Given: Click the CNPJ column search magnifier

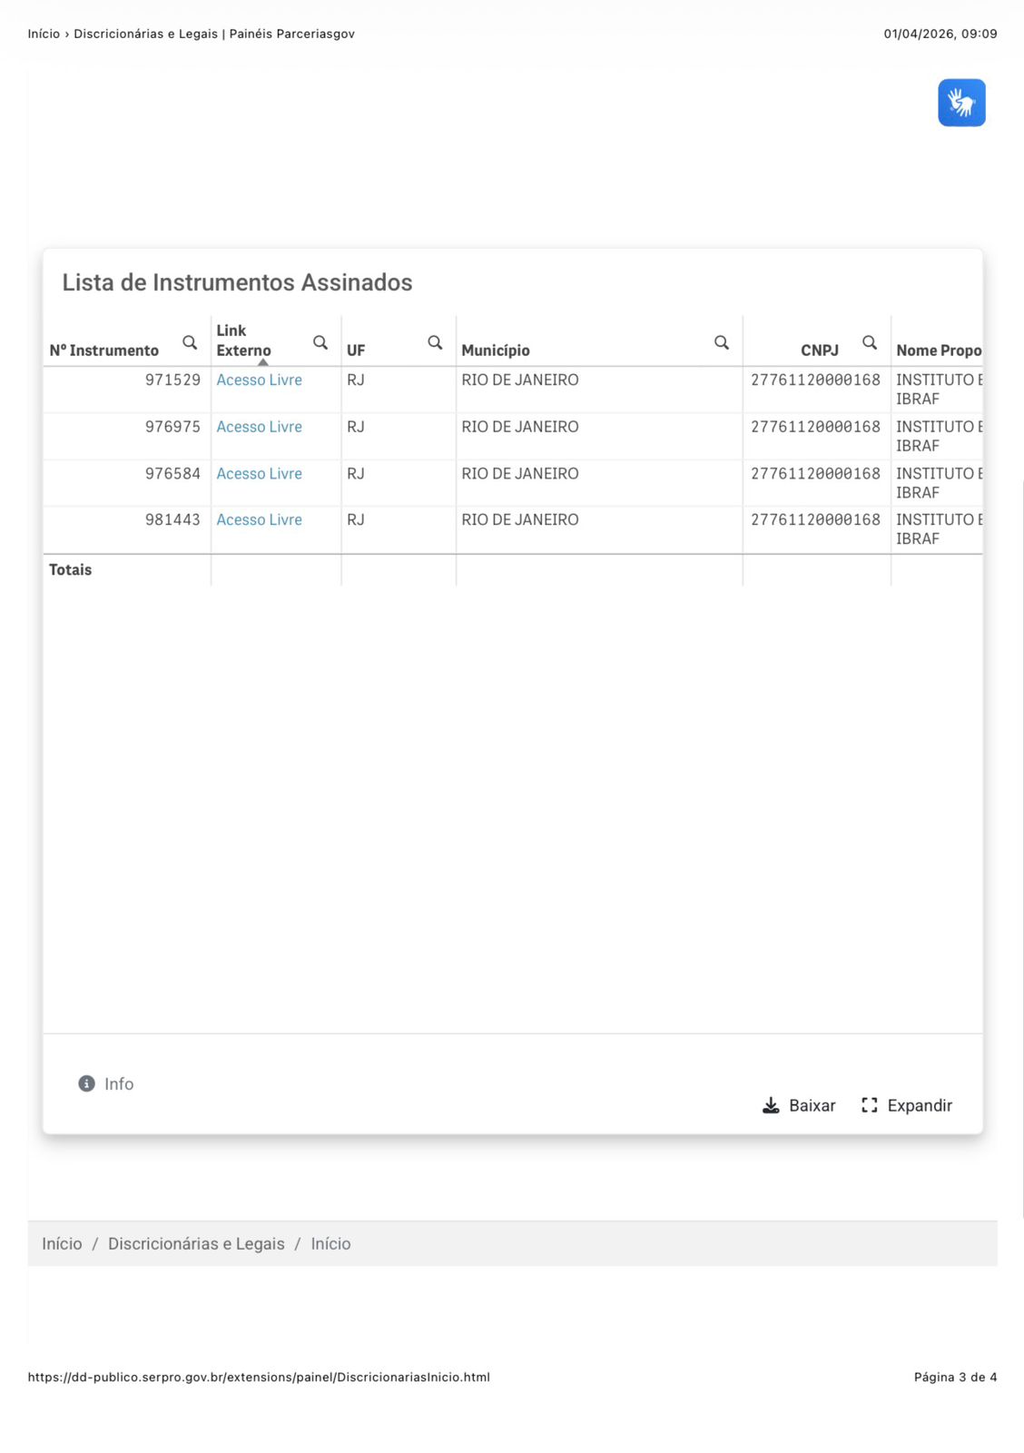Looking at the screenshot, I should click(x=870, y=342).
